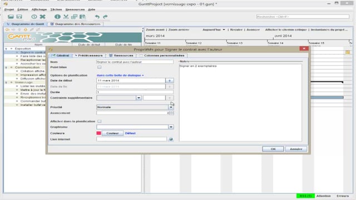Click the Couleur button
This screenshot has width=356, height=200.
pyautogui.click(x=112, y=133)
